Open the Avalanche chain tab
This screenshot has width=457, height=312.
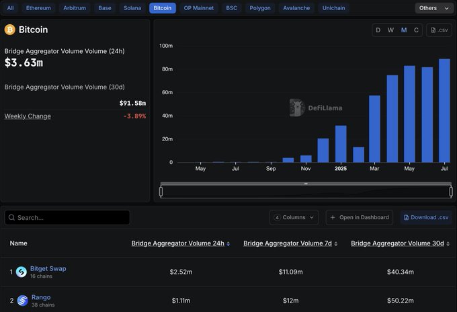click(296, 8)
